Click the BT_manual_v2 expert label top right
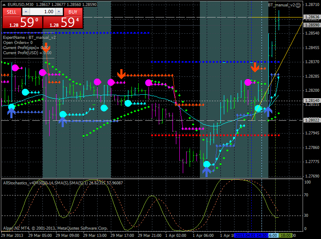Screen dimensions: 321x239 (282, 5)
